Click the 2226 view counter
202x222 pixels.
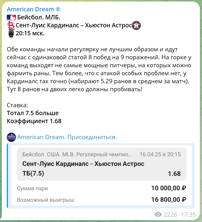click(x=170, y=215)
